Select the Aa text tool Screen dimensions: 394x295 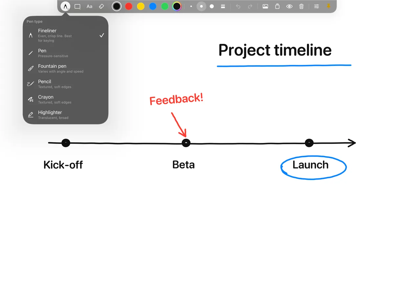pyautogui.click(x=89, y=6)
